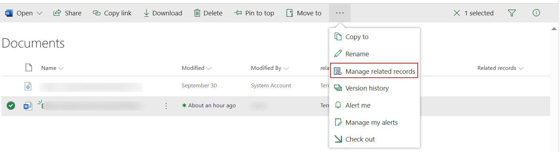Click the file icon in the September 30 row
The width and height of the screenshot is (560, 152).
28,86
